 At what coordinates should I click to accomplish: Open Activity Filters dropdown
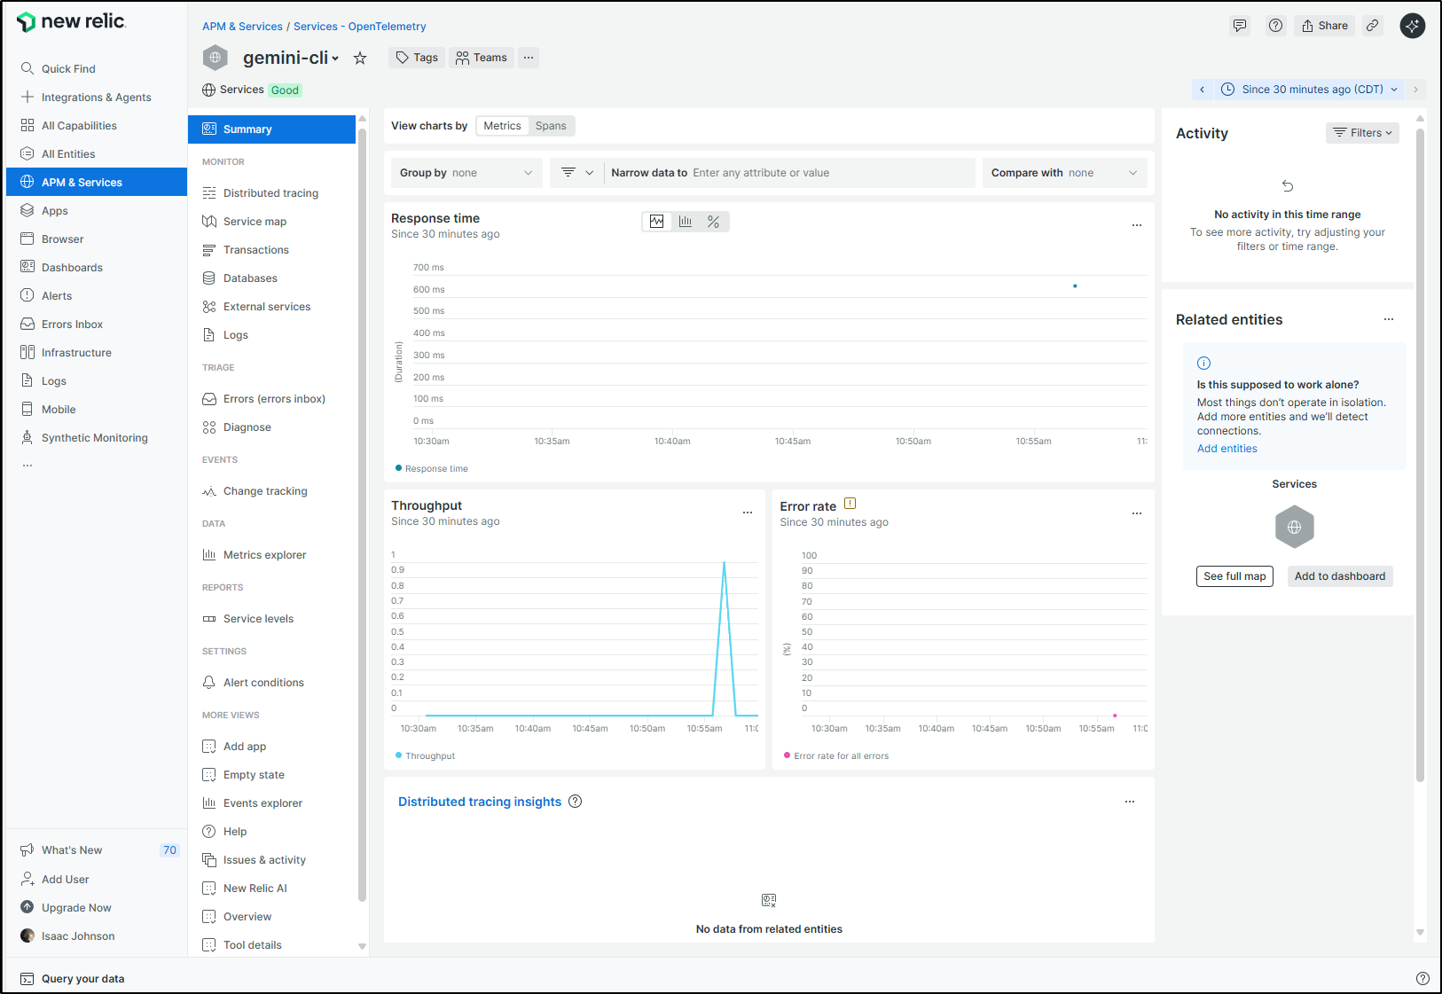click(1362, 133)
